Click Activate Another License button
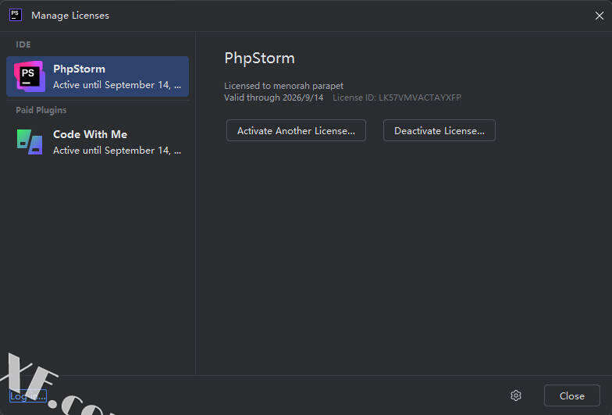Image resolution: width=612 pixels, height=415 pixels. pos(296,131)
